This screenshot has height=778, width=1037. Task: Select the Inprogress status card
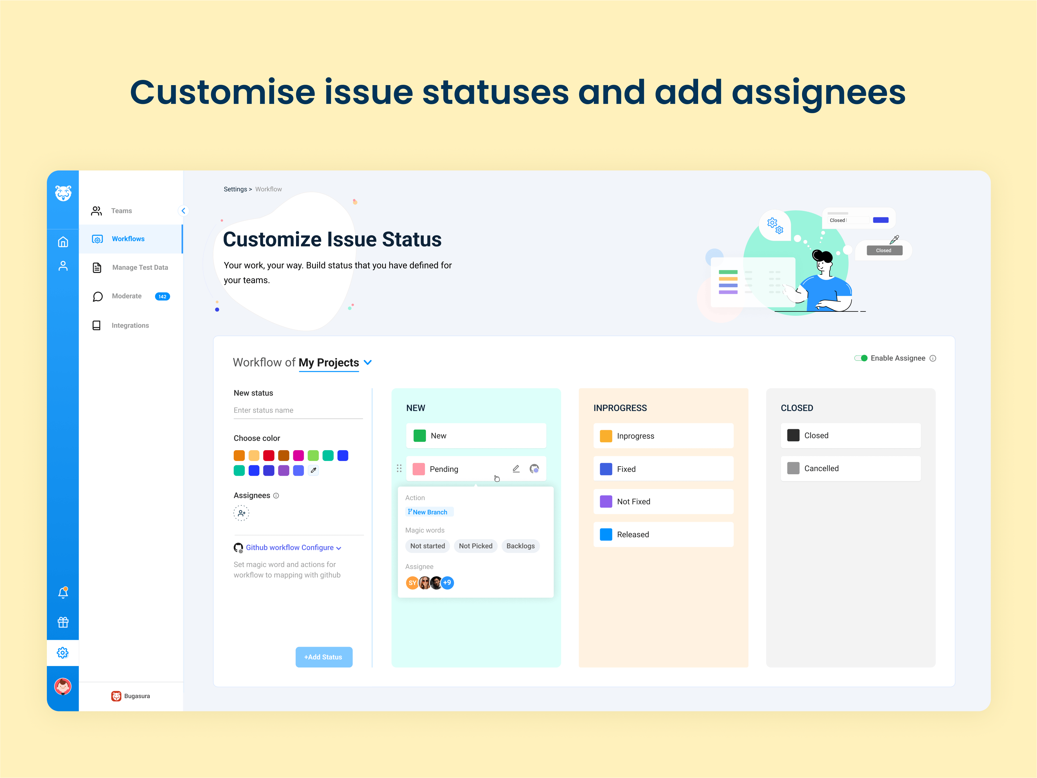click(x=663, y=436)
